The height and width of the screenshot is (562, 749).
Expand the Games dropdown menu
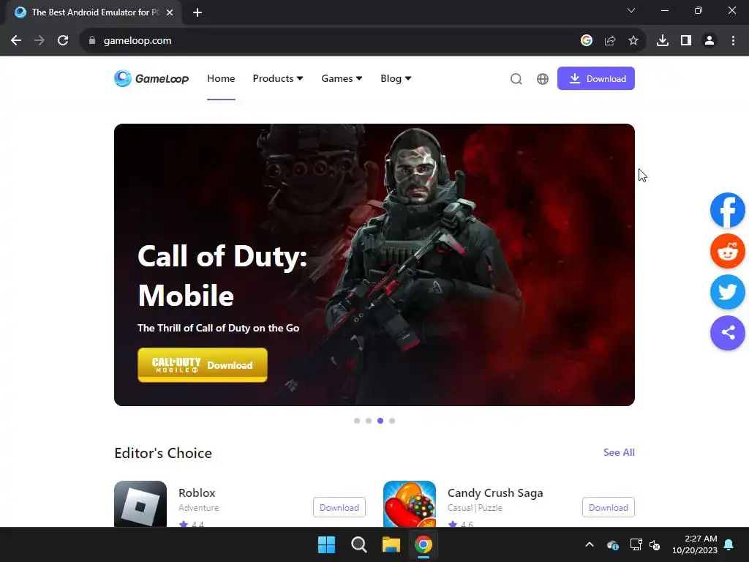[x=342, y=78]
